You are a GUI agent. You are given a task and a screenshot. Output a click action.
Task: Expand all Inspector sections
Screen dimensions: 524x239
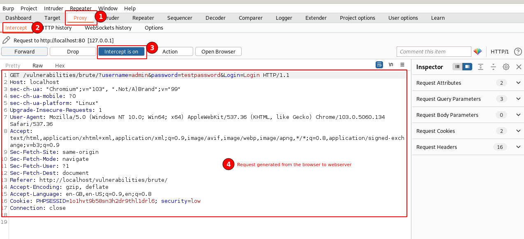point(480,67)
